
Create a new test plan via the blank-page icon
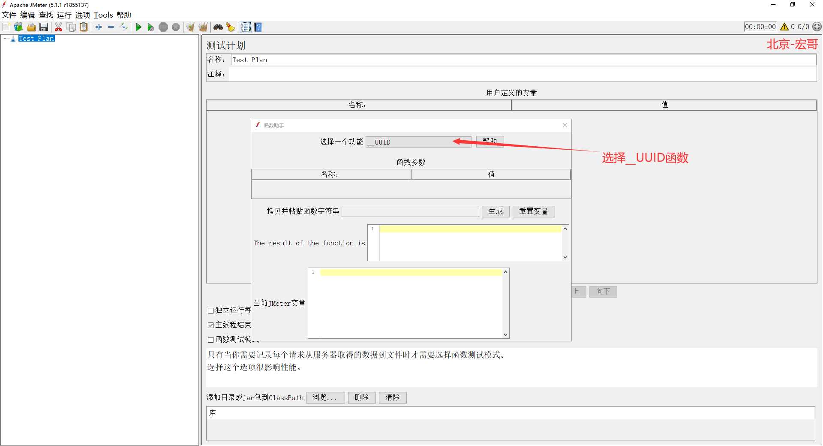tap(6, 27)
